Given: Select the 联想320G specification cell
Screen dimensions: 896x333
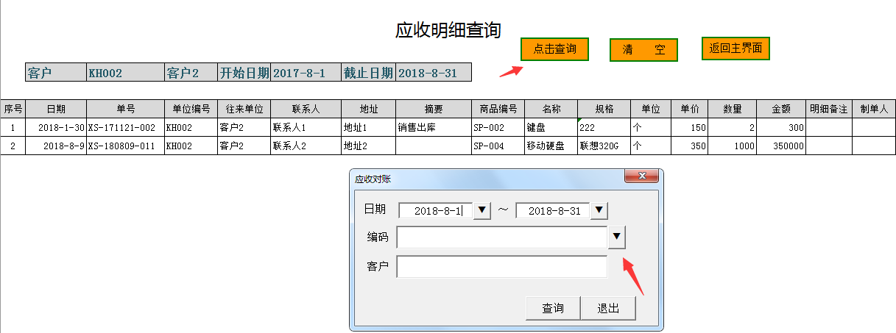Looking at the screenshot, I should click(604, 146).
